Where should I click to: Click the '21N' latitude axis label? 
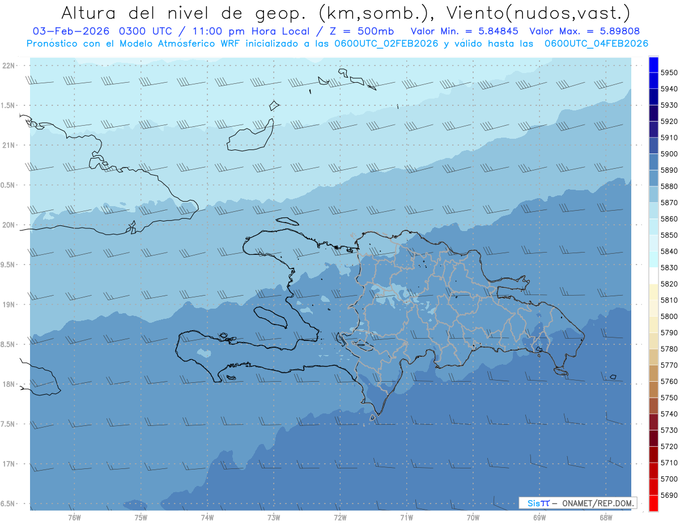click(x=8, y=145)
